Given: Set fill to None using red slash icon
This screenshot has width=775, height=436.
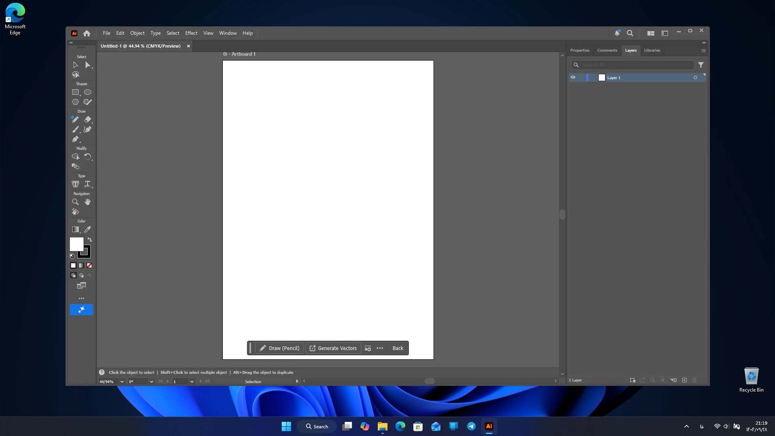Looking at the screenshot, I should [x=90, y=266].
